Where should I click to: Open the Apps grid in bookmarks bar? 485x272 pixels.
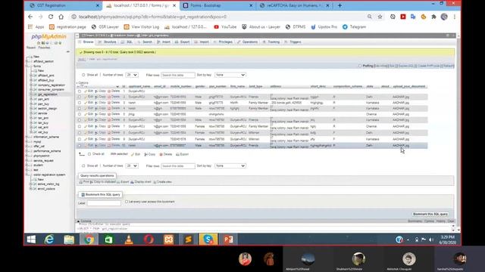click(x=36, y=27)
